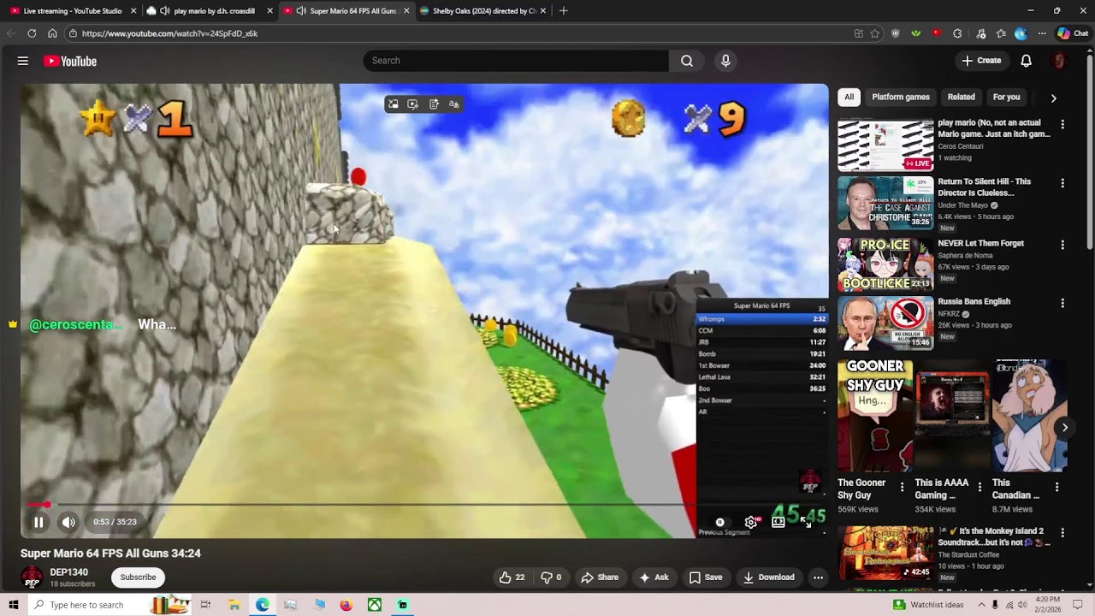
Task: Open browser extensions puzzle icon
Action: click(x=957, y=33)
